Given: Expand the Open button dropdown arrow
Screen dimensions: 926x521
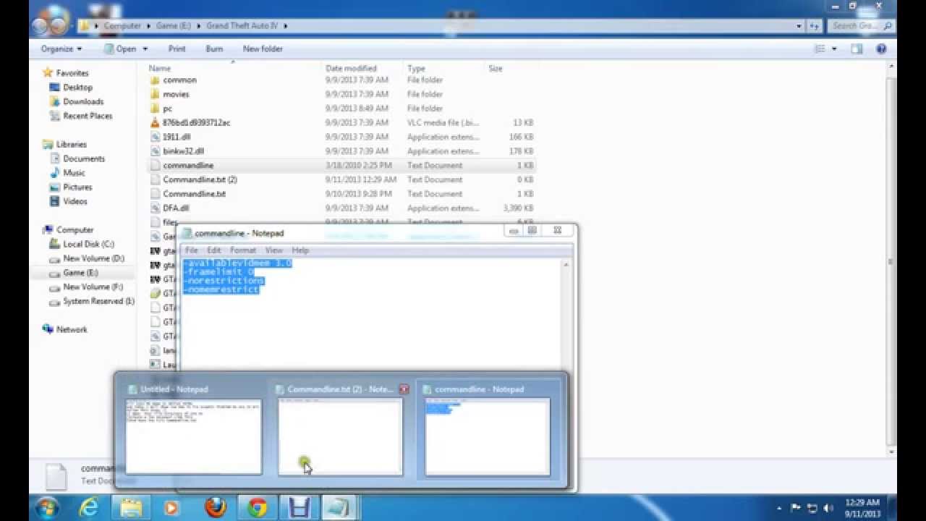Looking at the screenshot, I should (145, 48).
